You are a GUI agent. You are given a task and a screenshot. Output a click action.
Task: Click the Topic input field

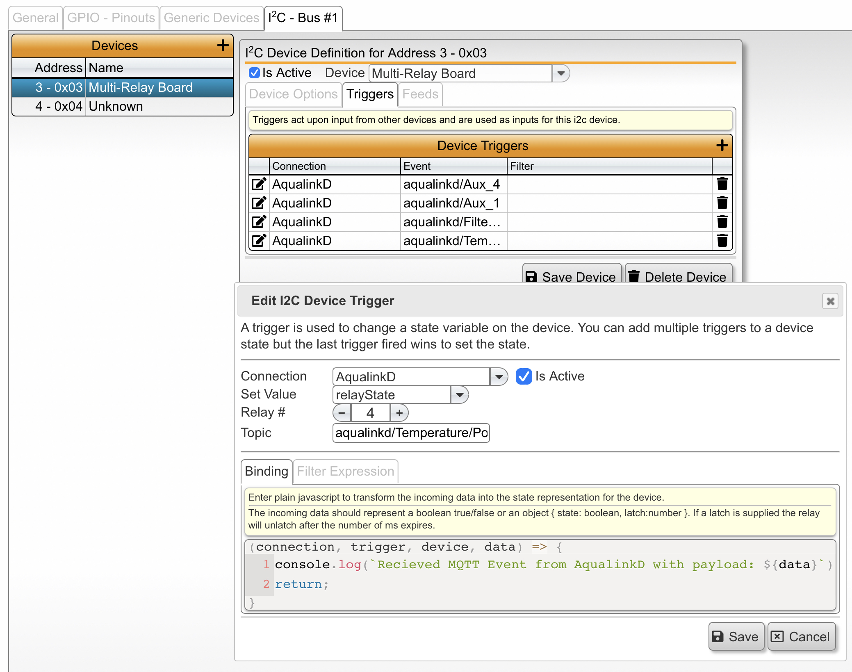(x=411, y=433)
